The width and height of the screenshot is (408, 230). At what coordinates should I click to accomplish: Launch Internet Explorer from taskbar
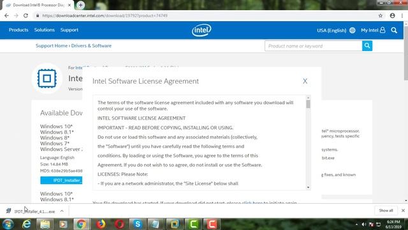click(26, 224)
